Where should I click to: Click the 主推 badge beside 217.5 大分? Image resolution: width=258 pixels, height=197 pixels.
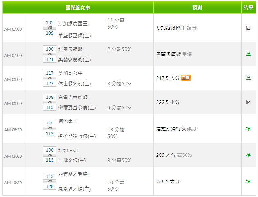tap(186, 78)
